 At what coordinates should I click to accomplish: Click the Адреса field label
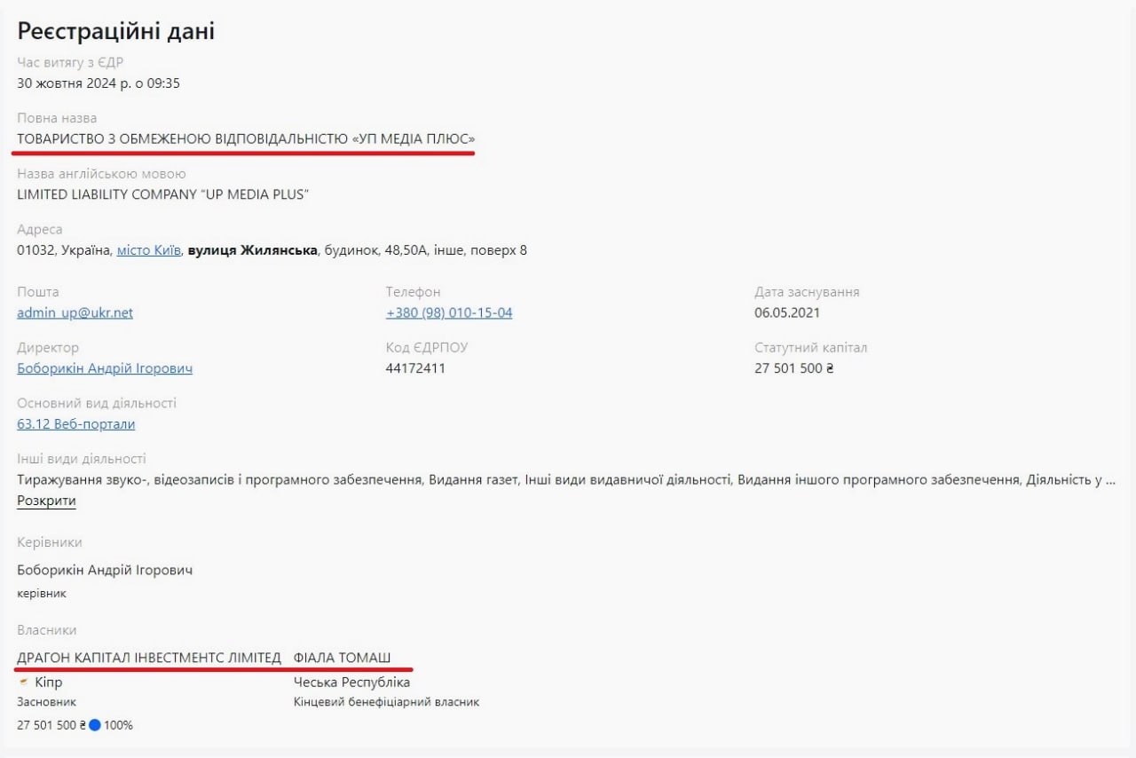pyautogui.click(x=40, y=230)
